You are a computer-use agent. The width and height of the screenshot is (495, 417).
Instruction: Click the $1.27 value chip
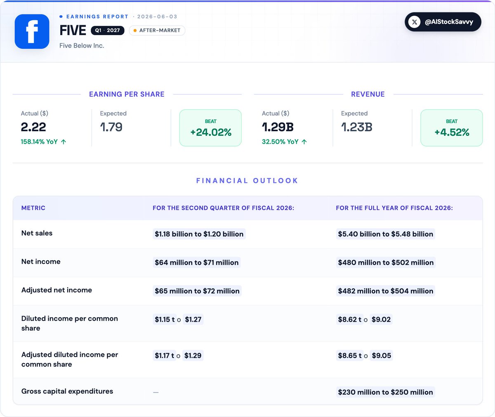[x=193, y=320]
